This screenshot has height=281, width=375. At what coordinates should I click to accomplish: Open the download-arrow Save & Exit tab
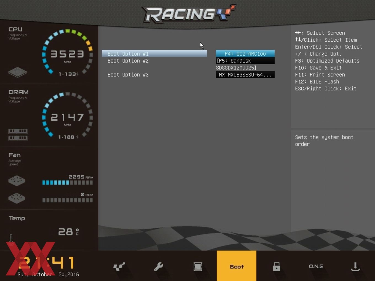click(355, 266)
